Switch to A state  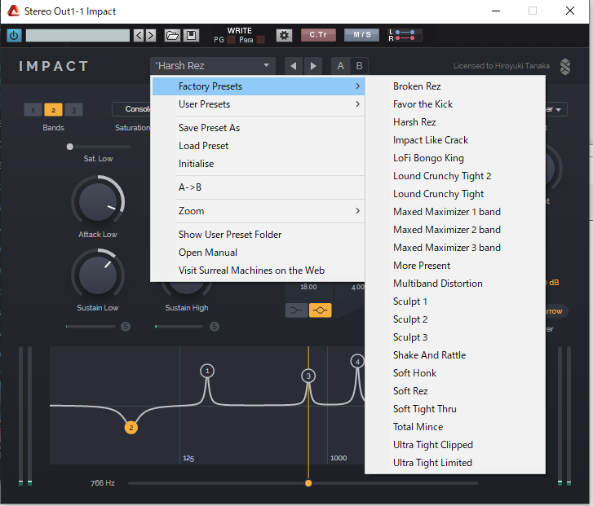[340, 66]
